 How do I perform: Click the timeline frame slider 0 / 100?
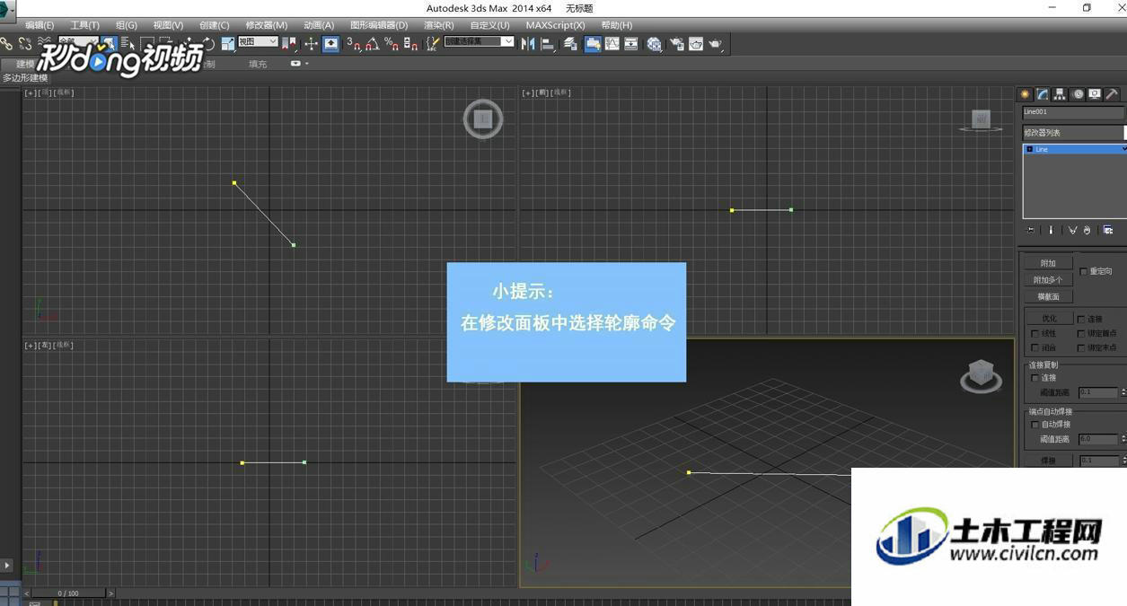68,593
